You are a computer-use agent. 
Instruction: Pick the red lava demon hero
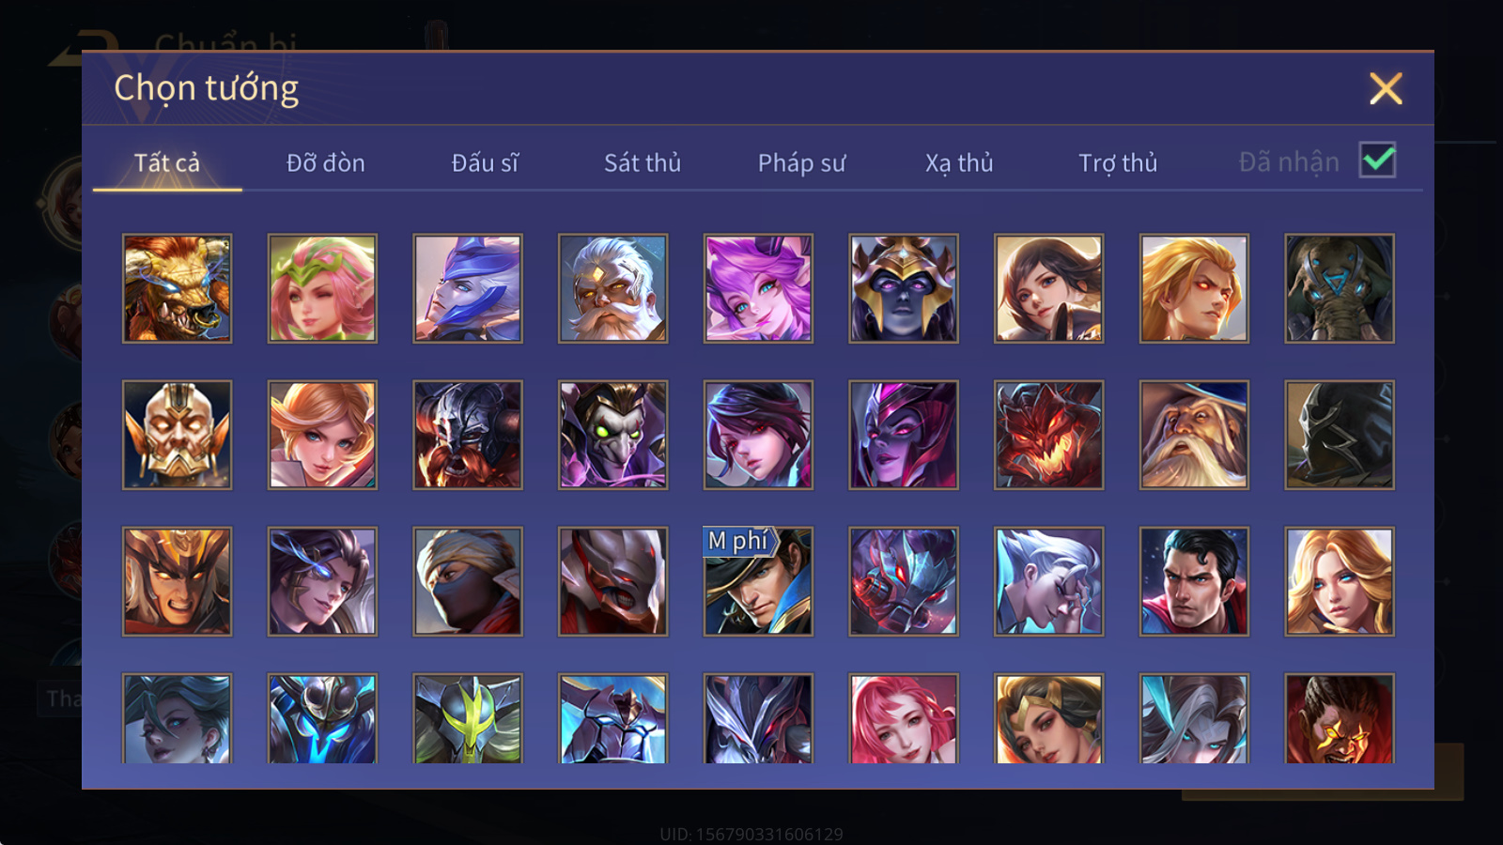coord(1048,435)
